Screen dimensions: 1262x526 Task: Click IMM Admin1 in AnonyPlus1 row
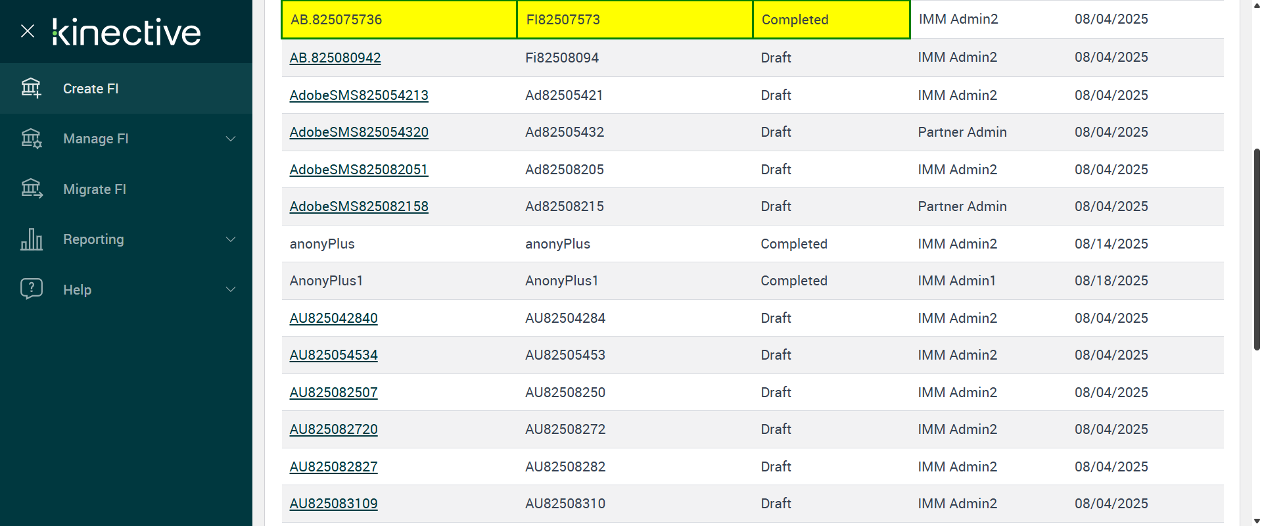pyautogui.click(x=957, y=281)
